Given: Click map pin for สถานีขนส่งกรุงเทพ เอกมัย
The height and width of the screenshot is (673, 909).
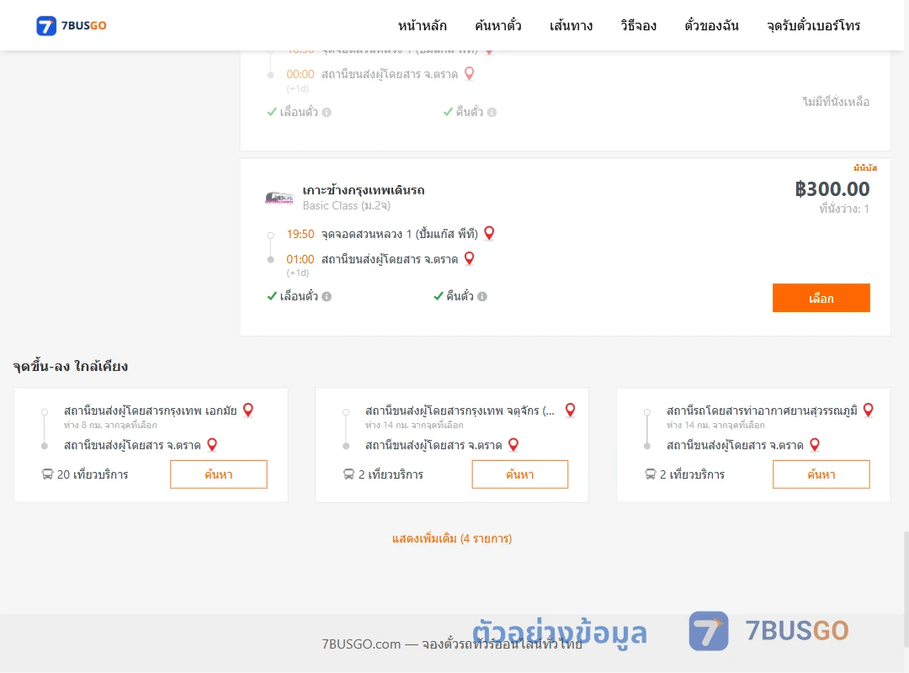Looking at the screenshot, I should (x=248, y=410).
